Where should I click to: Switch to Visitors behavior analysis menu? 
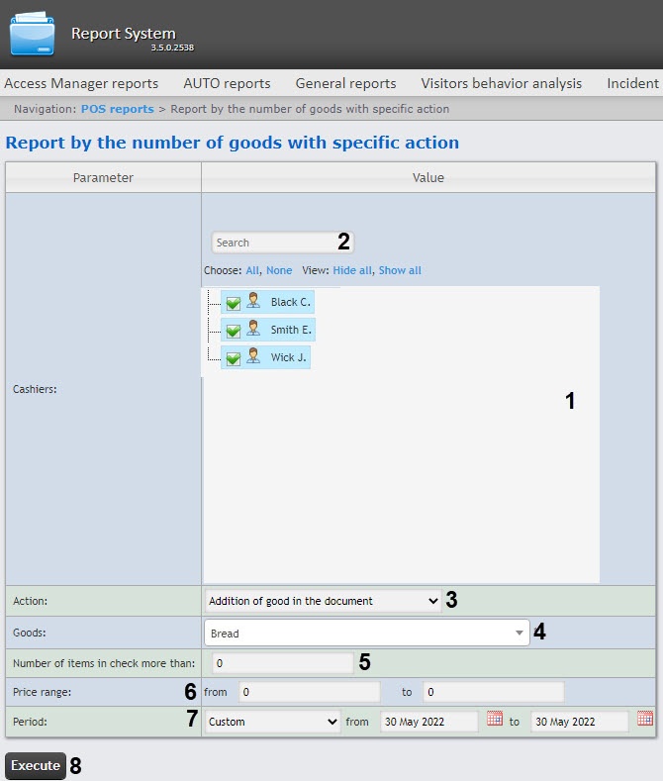point(501,83)
